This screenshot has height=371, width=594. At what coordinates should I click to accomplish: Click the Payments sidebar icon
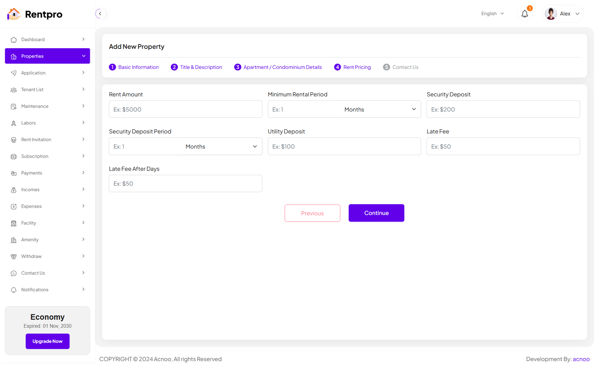[x=14, y=173]
